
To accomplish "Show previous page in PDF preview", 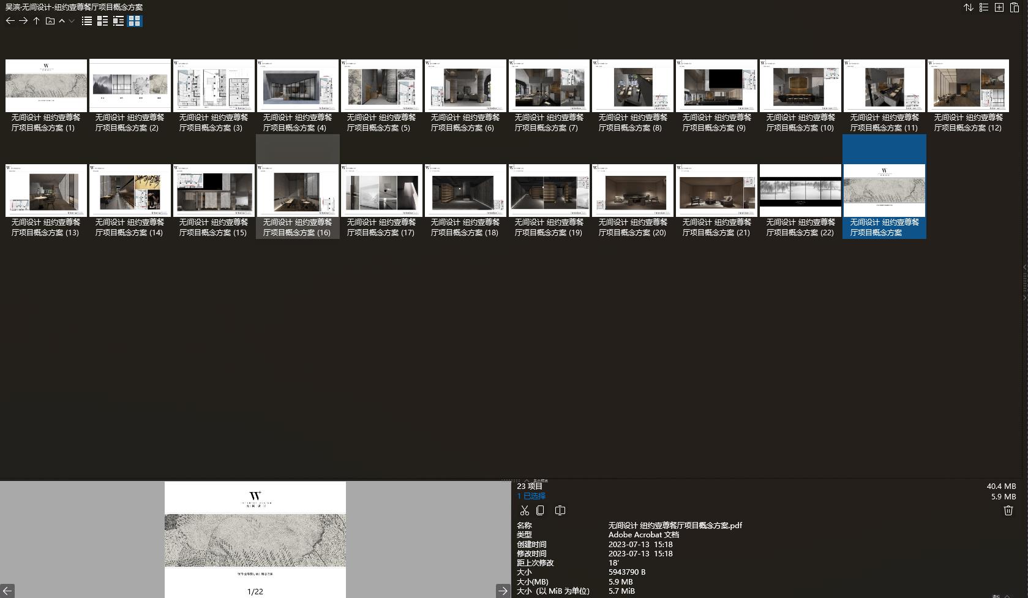I will tap(7, 591).
